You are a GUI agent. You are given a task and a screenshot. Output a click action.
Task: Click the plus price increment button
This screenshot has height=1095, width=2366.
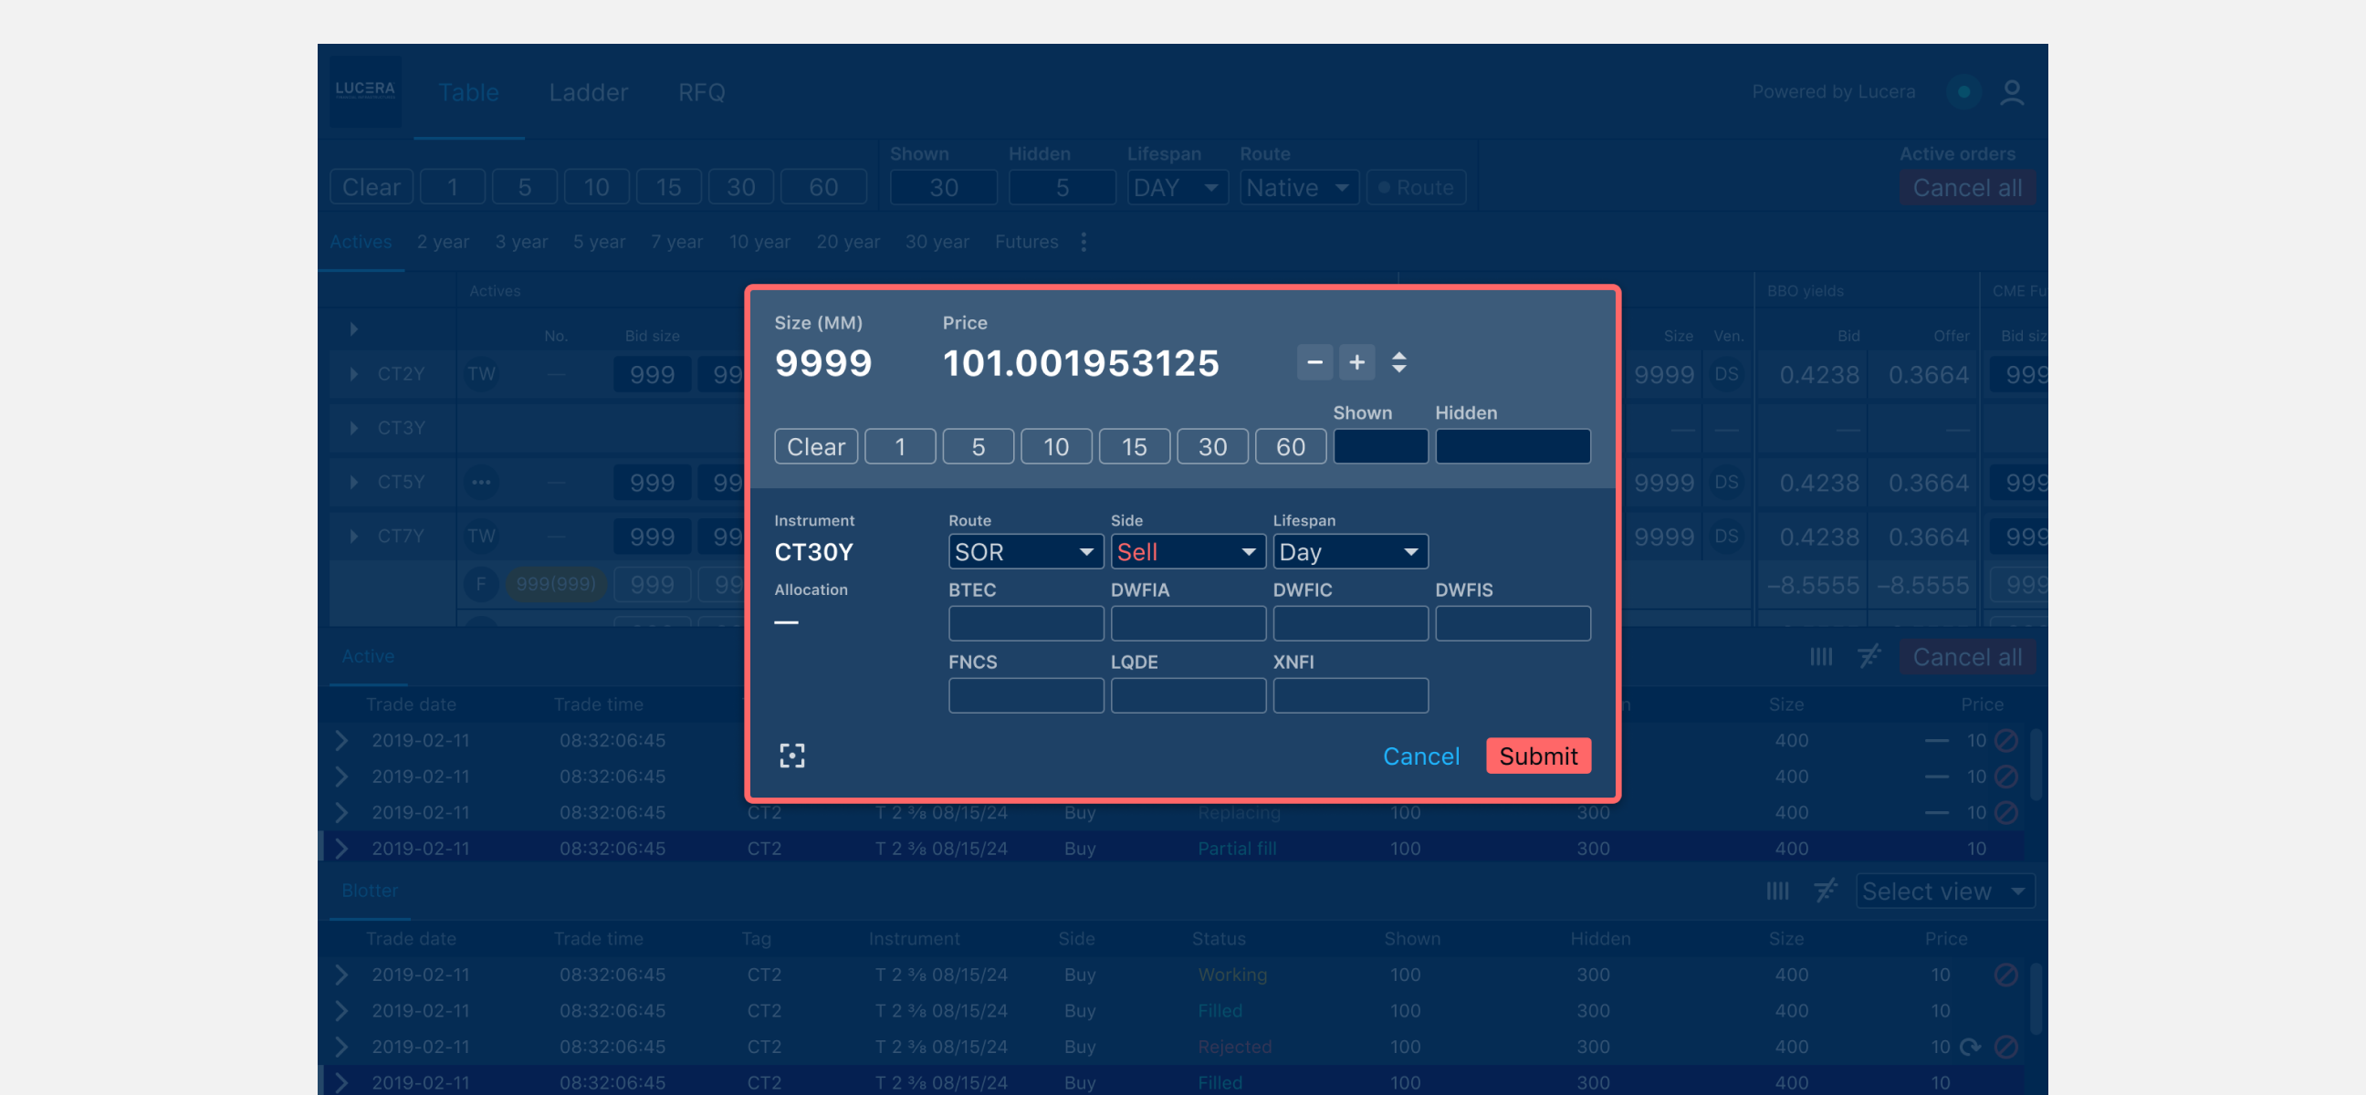(x=1356, y=362)
